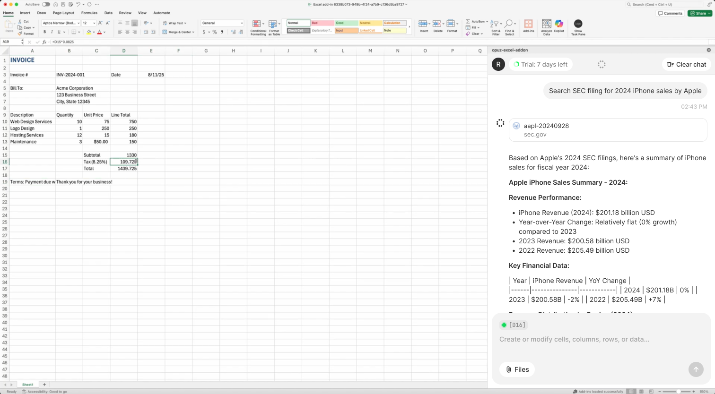
Task: Switch to the Page Layout tab
Action: click(x=63, y=13)
